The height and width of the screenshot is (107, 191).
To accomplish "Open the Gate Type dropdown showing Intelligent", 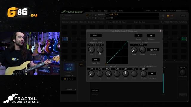I will [x=95, y=90].
